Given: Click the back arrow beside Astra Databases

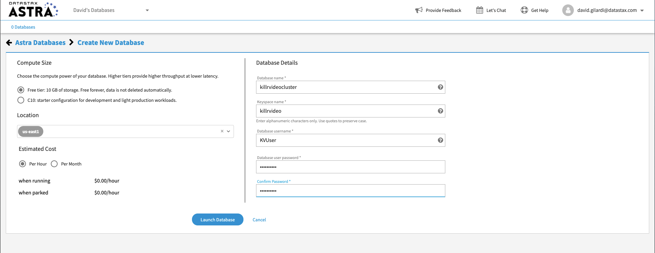Looking at the screenshot, I should click(9, 43).
